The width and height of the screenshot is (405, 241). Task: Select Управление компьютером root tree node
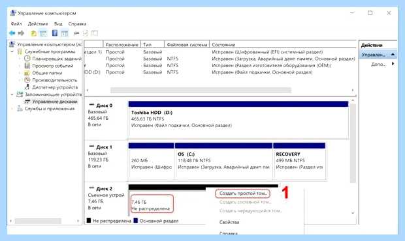click(50, 44)
